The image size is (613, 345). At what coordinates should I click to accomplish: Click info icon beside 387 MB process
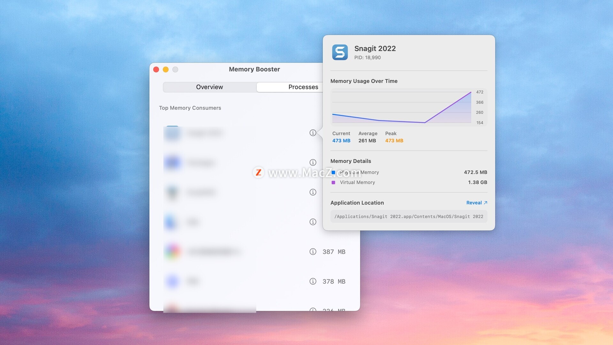click(x=313, y=252)
